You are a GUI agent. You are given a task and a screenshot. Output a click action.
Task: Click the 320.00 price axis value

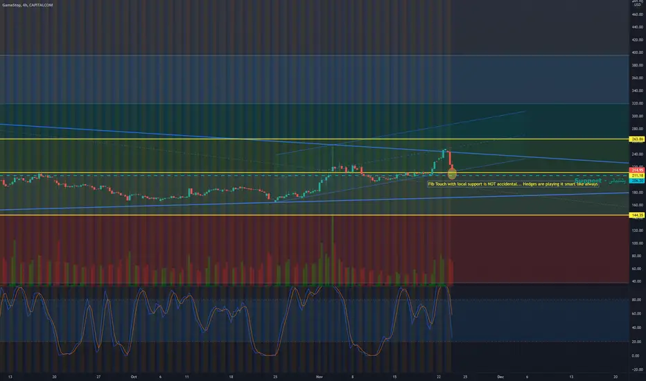(x=637, y=103)
